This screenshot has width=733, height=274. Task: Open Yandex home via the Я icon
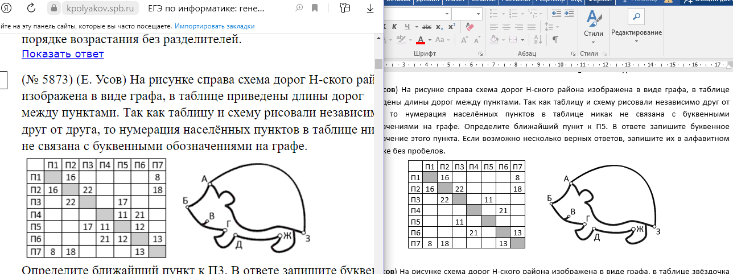pos(7,9)
